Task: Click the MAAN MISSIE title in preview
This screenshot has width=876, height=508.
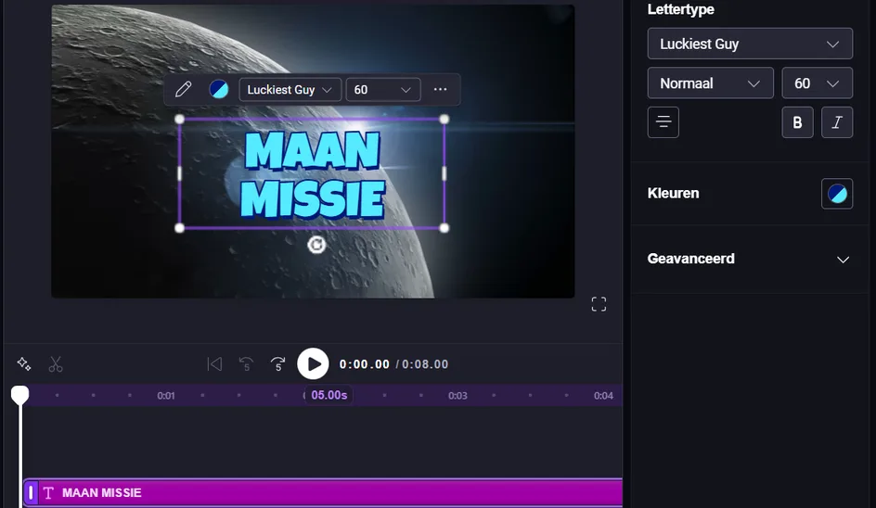Action: click(x=313, y=174)
